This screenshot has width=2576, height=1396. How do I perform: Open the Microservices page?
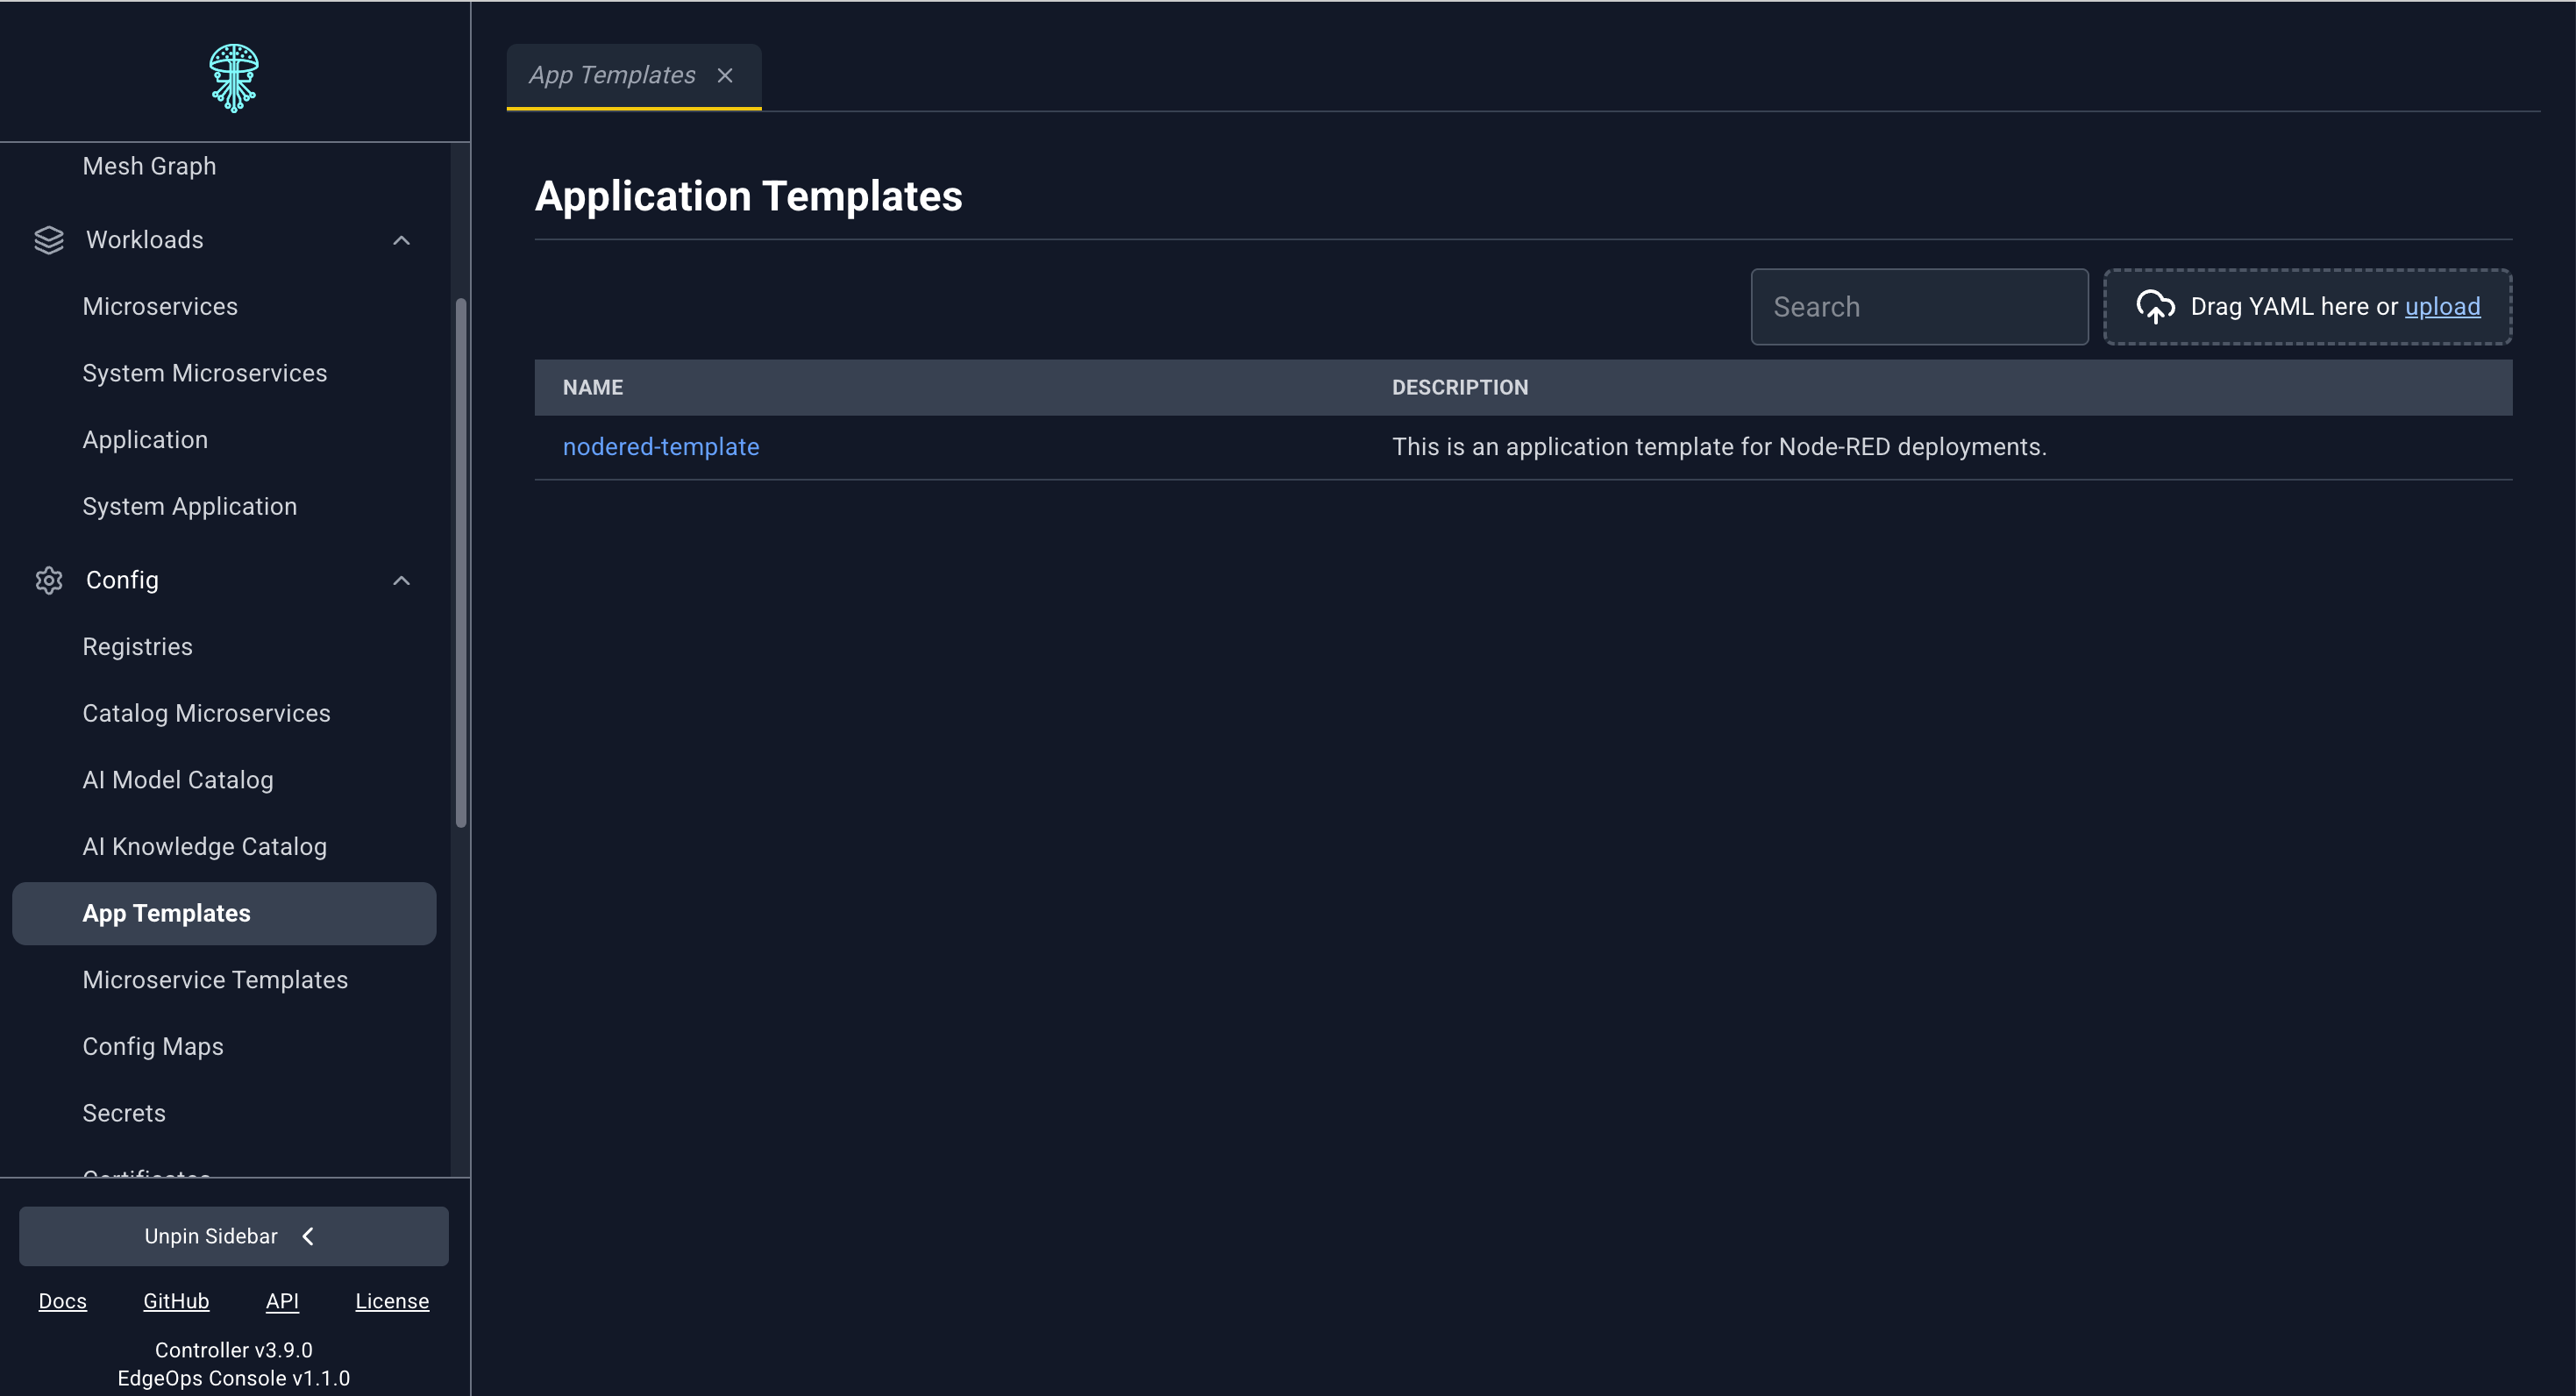coord(160,306)
